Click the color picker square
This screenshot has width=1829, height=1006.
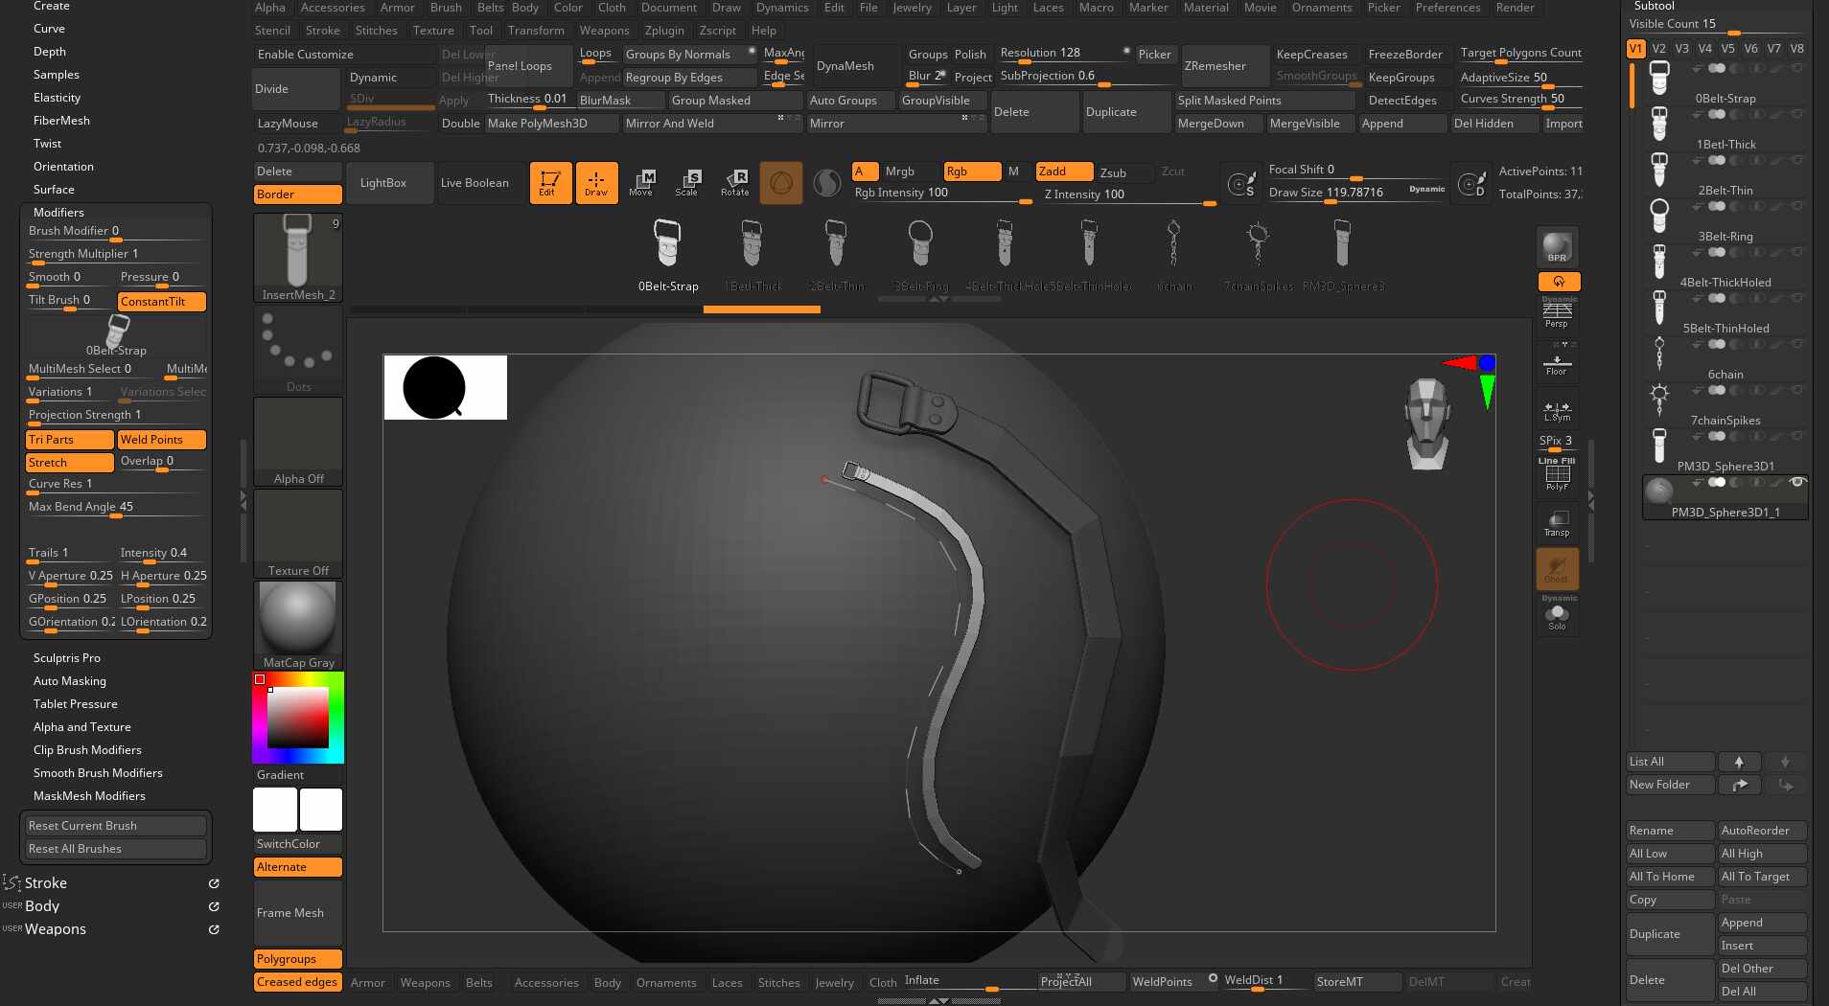298,718
